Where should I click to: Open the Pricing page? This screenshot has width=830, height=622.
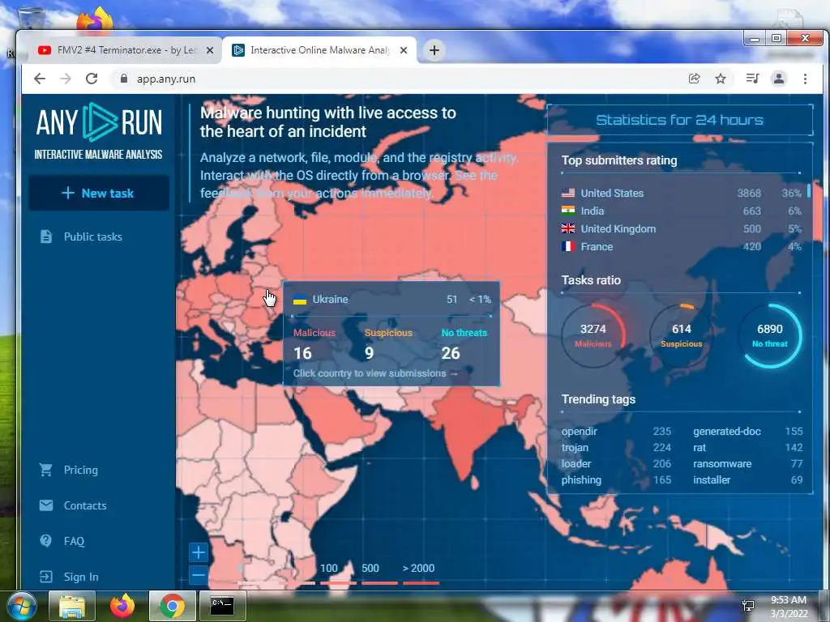tap(81, 470)
